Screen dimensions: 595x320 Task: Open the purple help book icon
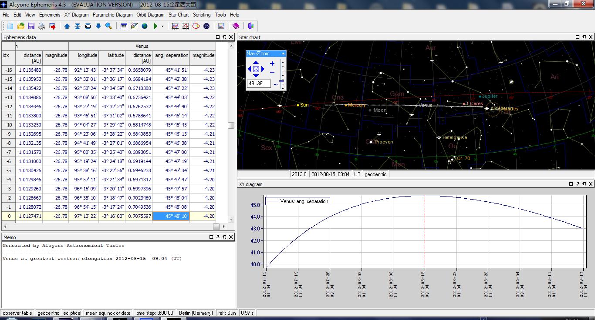236,26
